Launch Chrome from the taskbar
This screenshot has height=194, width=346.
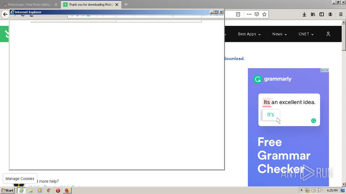[49, 190]
